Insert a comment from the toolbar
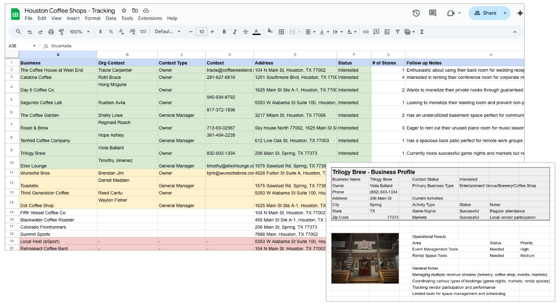The image size is (560, 305). (376, 32)
